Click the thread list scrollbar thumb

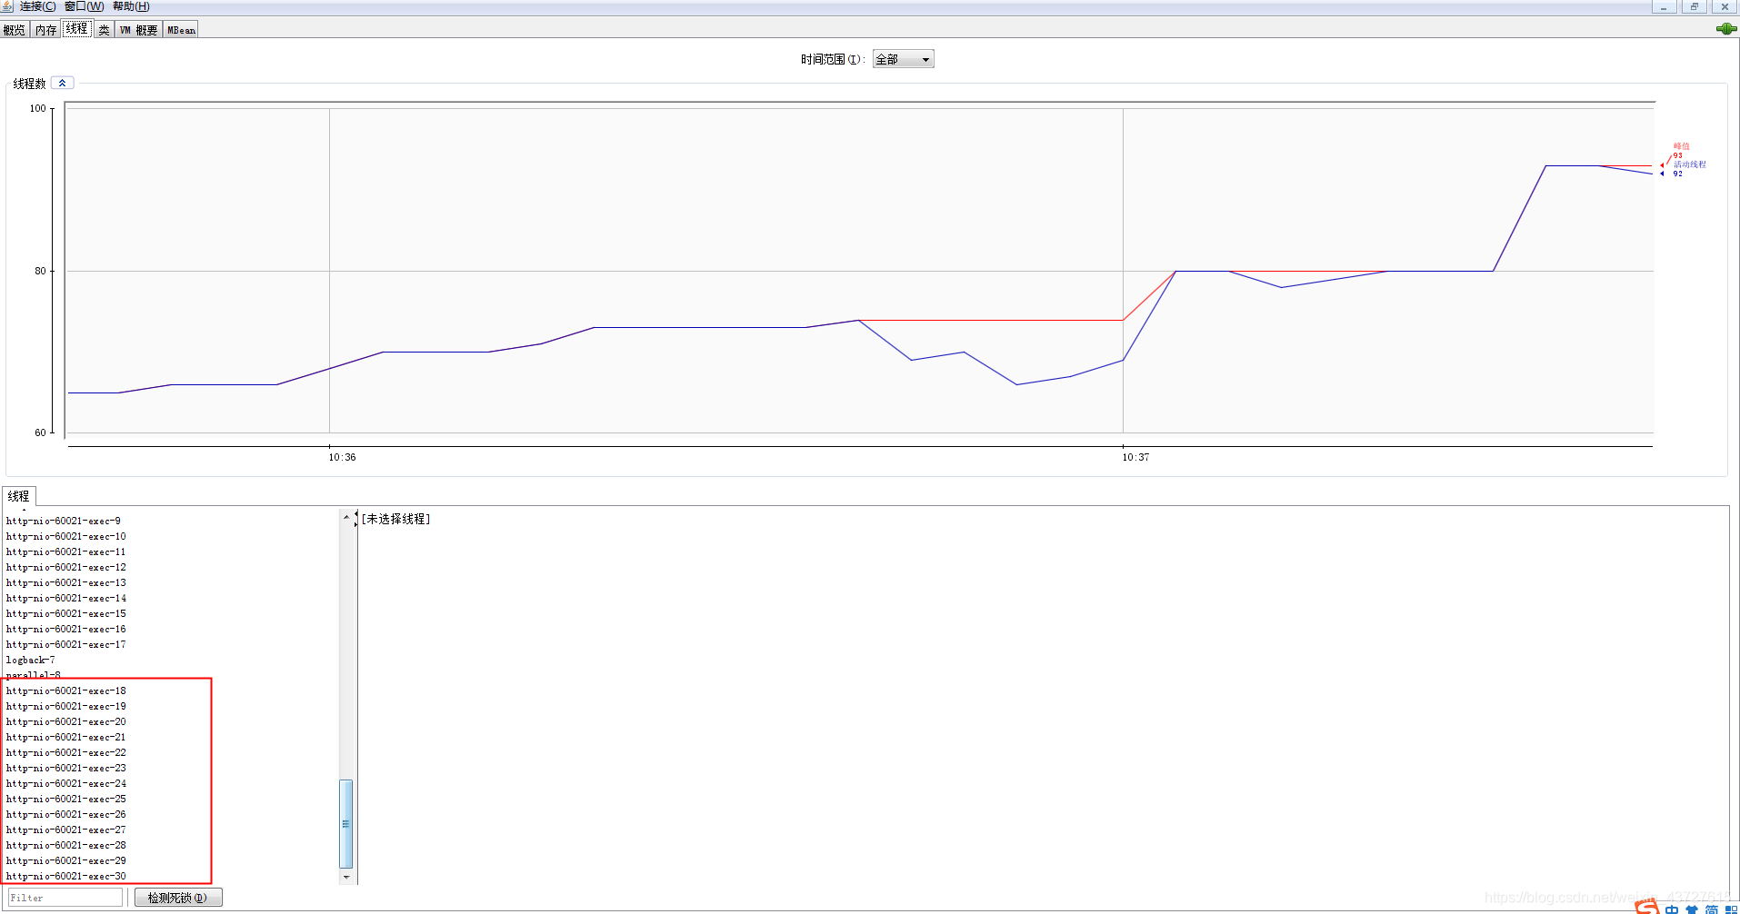[x=345, y=824]
